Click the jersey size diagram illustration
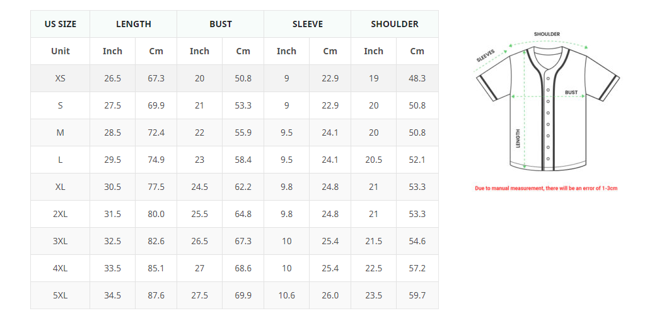This screenshot has width=652, height=318. tap(547, 101)
